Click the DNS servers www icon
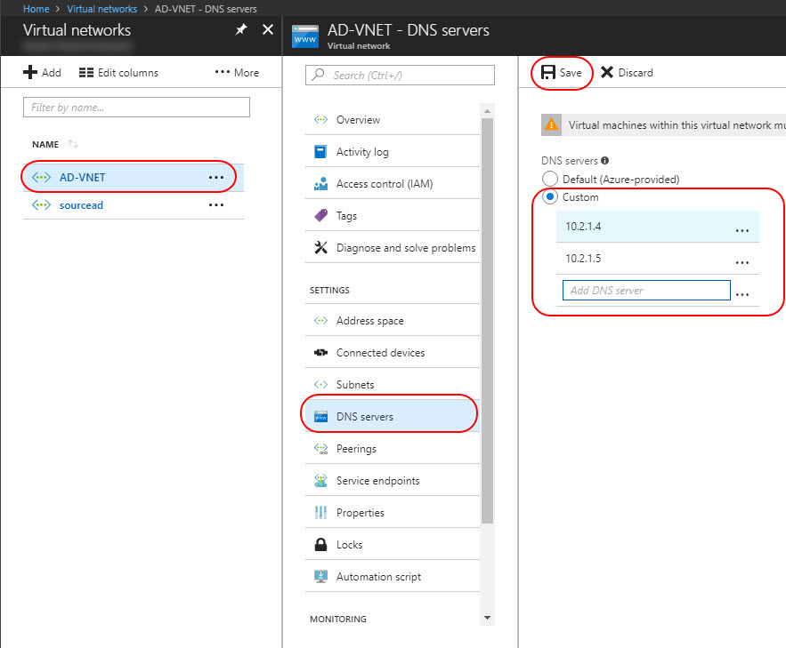Image resolution: width=786 pixels, height=648 pixels. [320, 417]
